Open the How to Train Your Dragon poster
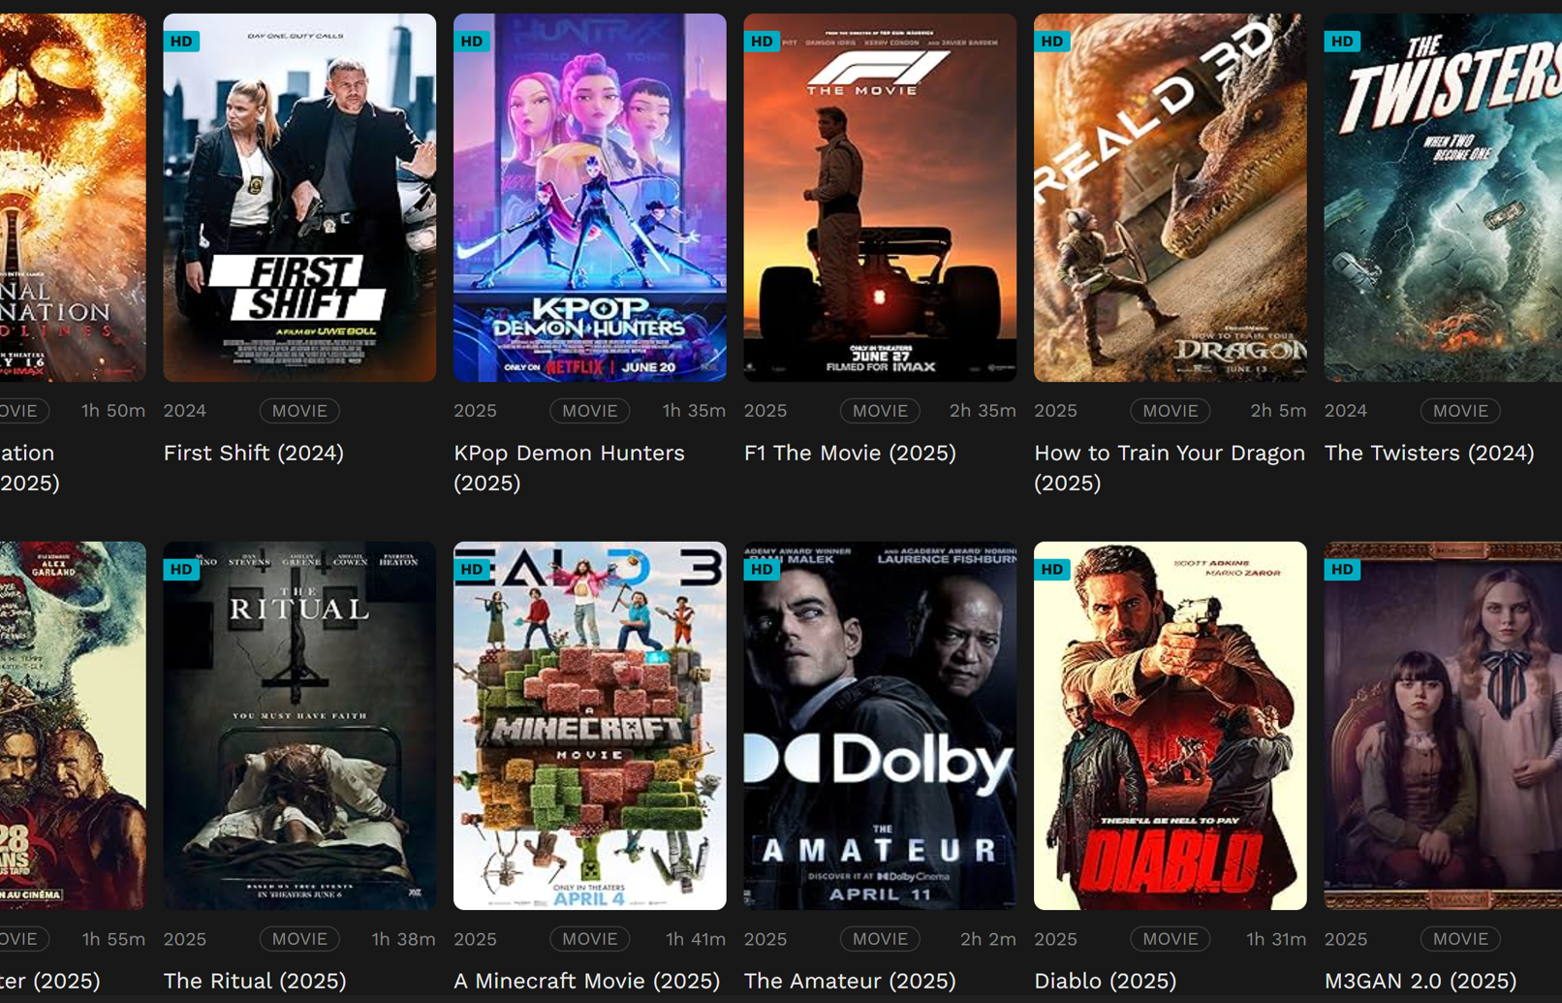The image size is (1562, 1003). tap(1170, 198)
